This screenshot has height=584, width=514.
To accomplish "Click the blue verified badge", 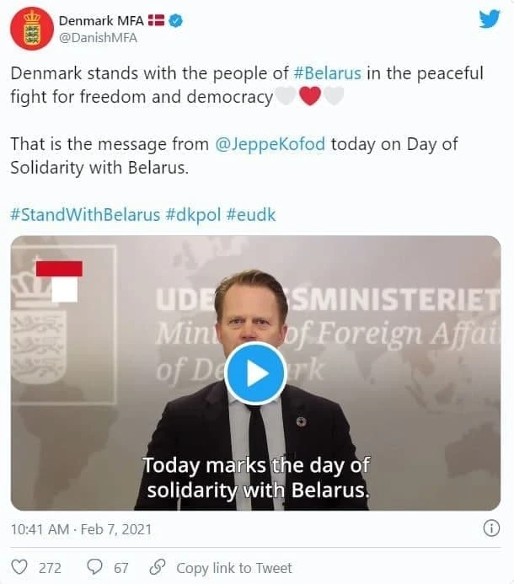I will (174, 19).
